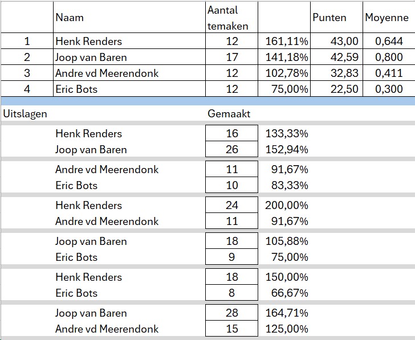Click the 0,800 moyenne cell
The image size is (415, 340).
(389, 57)
